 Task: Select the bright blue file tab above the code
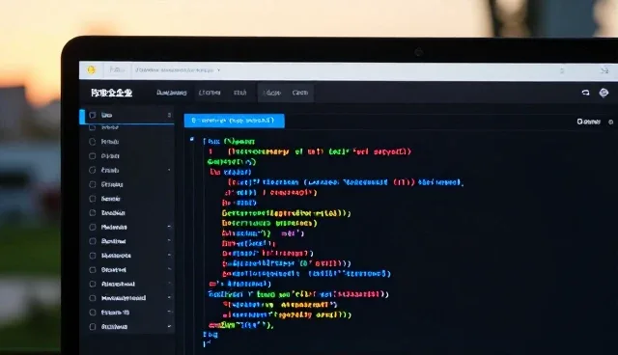pyautogui.click(x=234, y=121)
